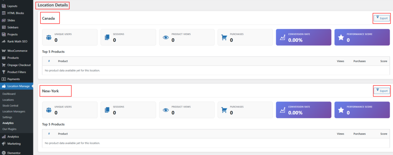Go to Location Manage Dashboard
The width and height of the screenshot is (393, 155).
pos(9,94)
